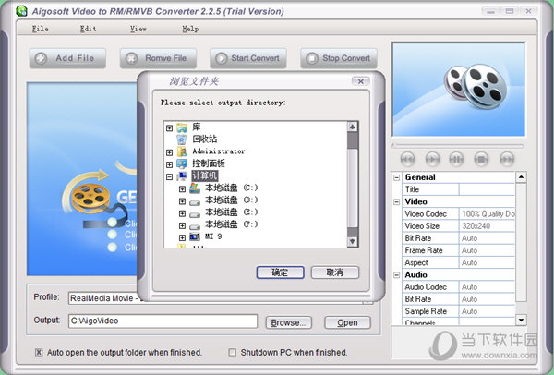The height and width of the screenshot is (375, 554).
Task: Click the E: drive icon
Action: click(x=195, y=214)
